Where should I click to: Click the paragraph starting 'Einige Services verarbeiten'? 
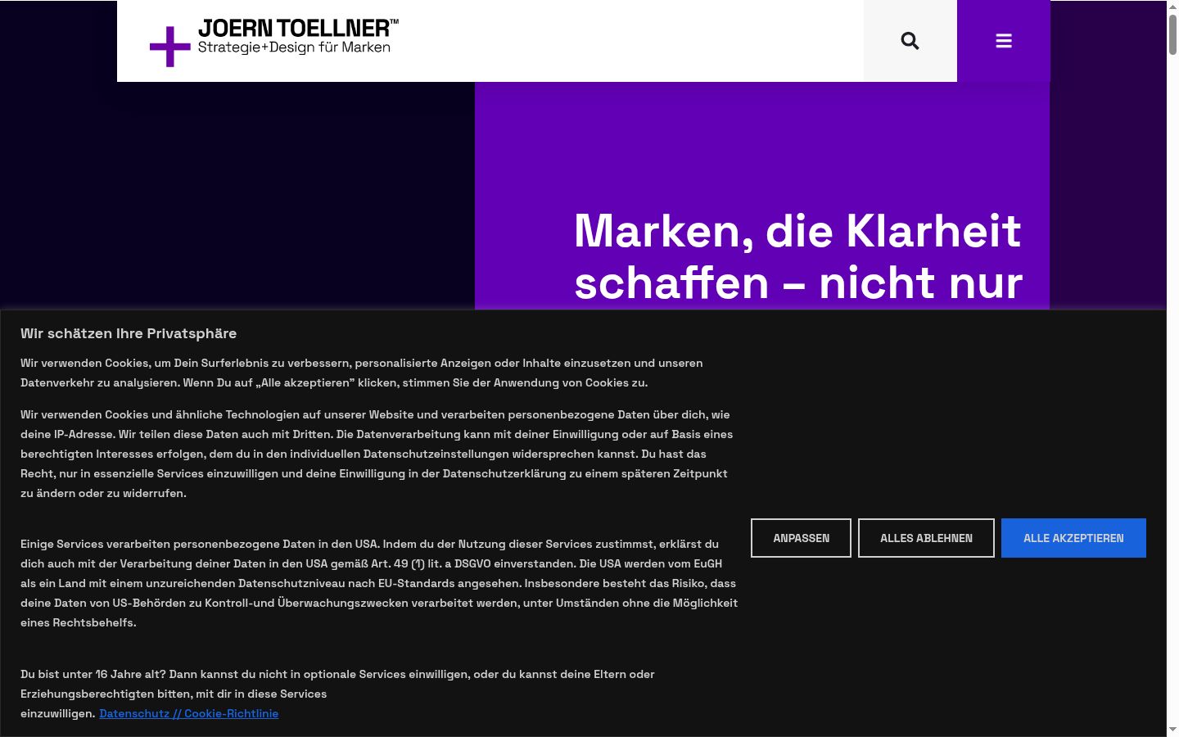click(x=379, y=583)
